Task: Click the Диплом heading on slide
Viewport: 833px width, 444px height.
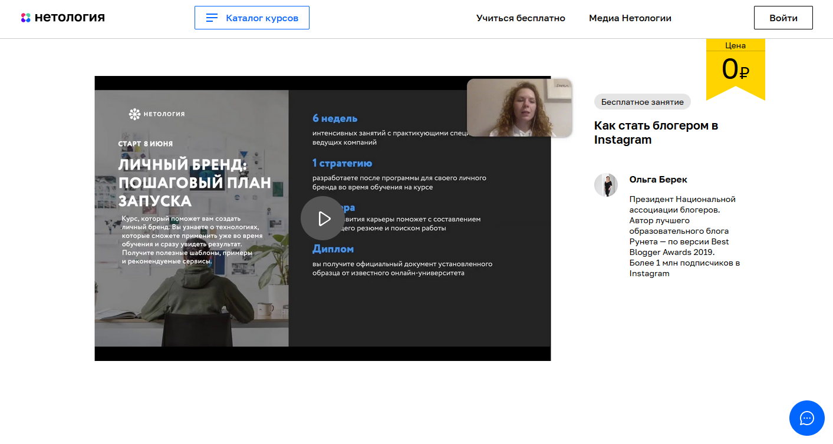Action: point(333,249)
